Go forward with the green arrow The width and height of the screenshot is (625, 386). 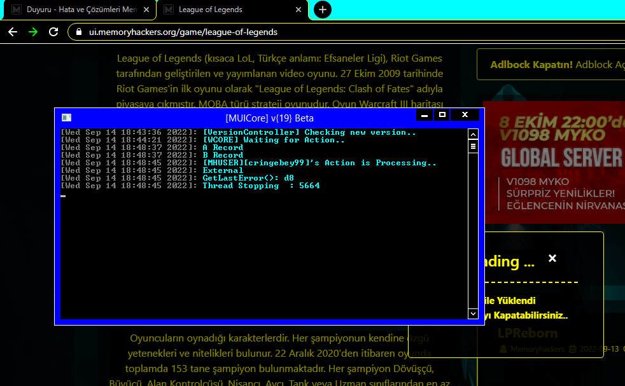tap(33, 32)
